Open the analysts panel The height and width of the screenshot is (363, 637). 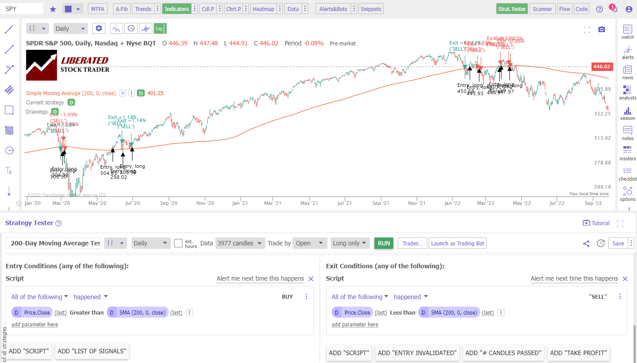click(x=627, y=93)
